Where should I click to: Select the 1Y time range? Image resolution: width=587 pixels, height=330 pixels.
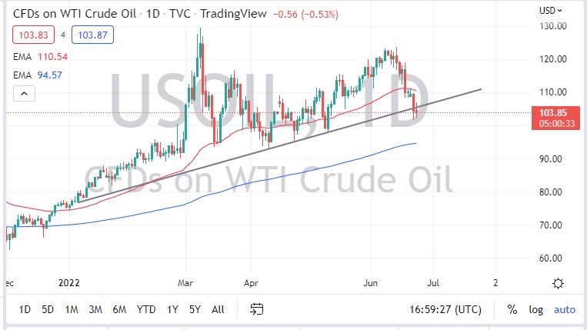coord(173,309)
